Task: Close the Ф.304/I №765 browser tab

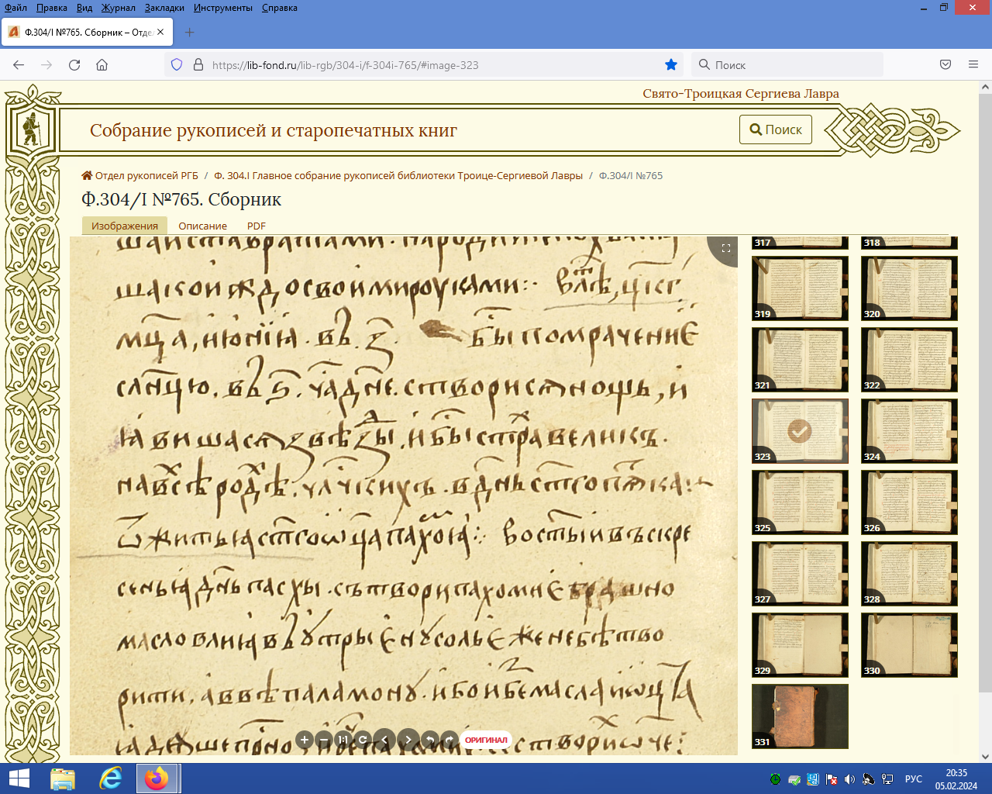Action: [160, 32]
